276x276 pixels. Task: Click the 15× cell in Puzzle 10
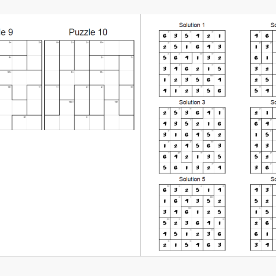111,108
